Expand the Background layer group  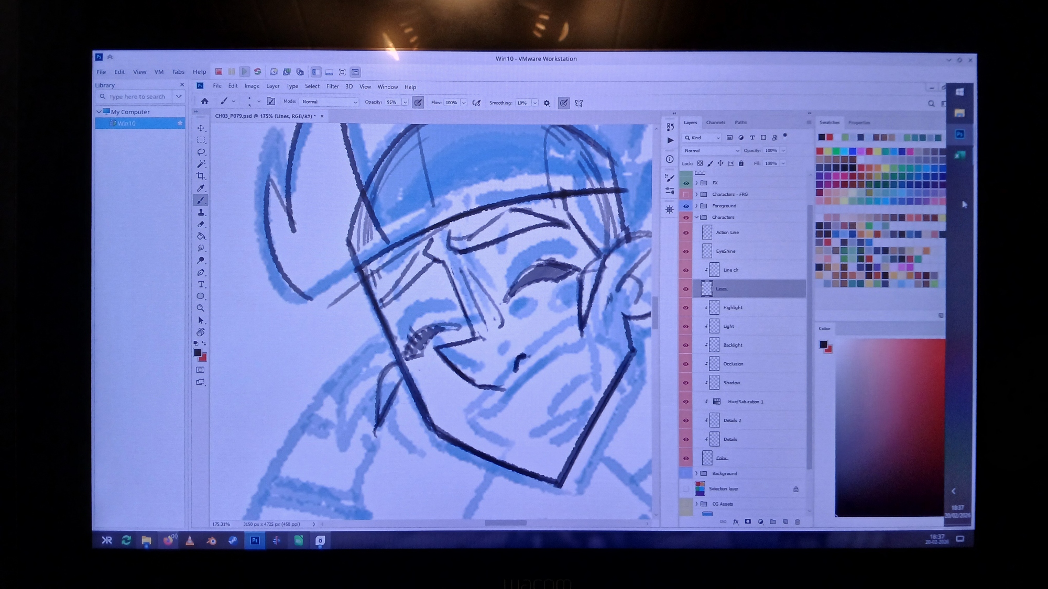point(696,473)
